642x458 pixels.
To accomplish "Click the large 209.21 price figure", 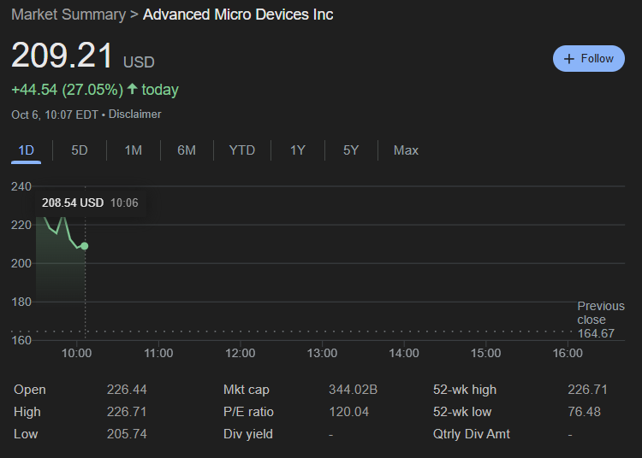I will 62,56.
